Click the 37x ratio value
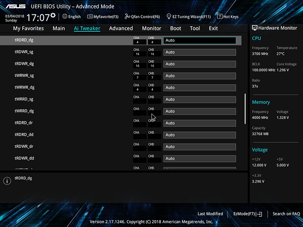Image resolution: width=303 pixels, height=227 pixels. click(x=255, y=86)
